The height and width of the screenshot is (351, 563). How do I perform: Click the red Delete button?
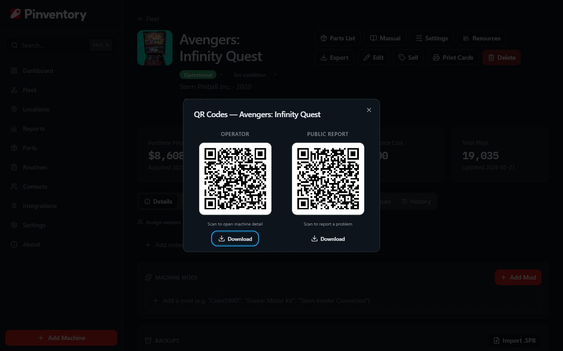tap(501, 57)
